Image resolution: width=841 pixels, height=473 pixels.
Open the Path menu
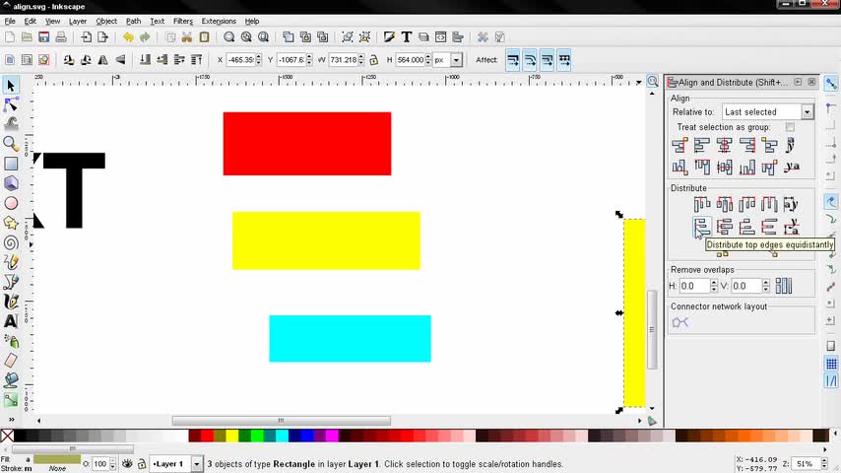133,21
